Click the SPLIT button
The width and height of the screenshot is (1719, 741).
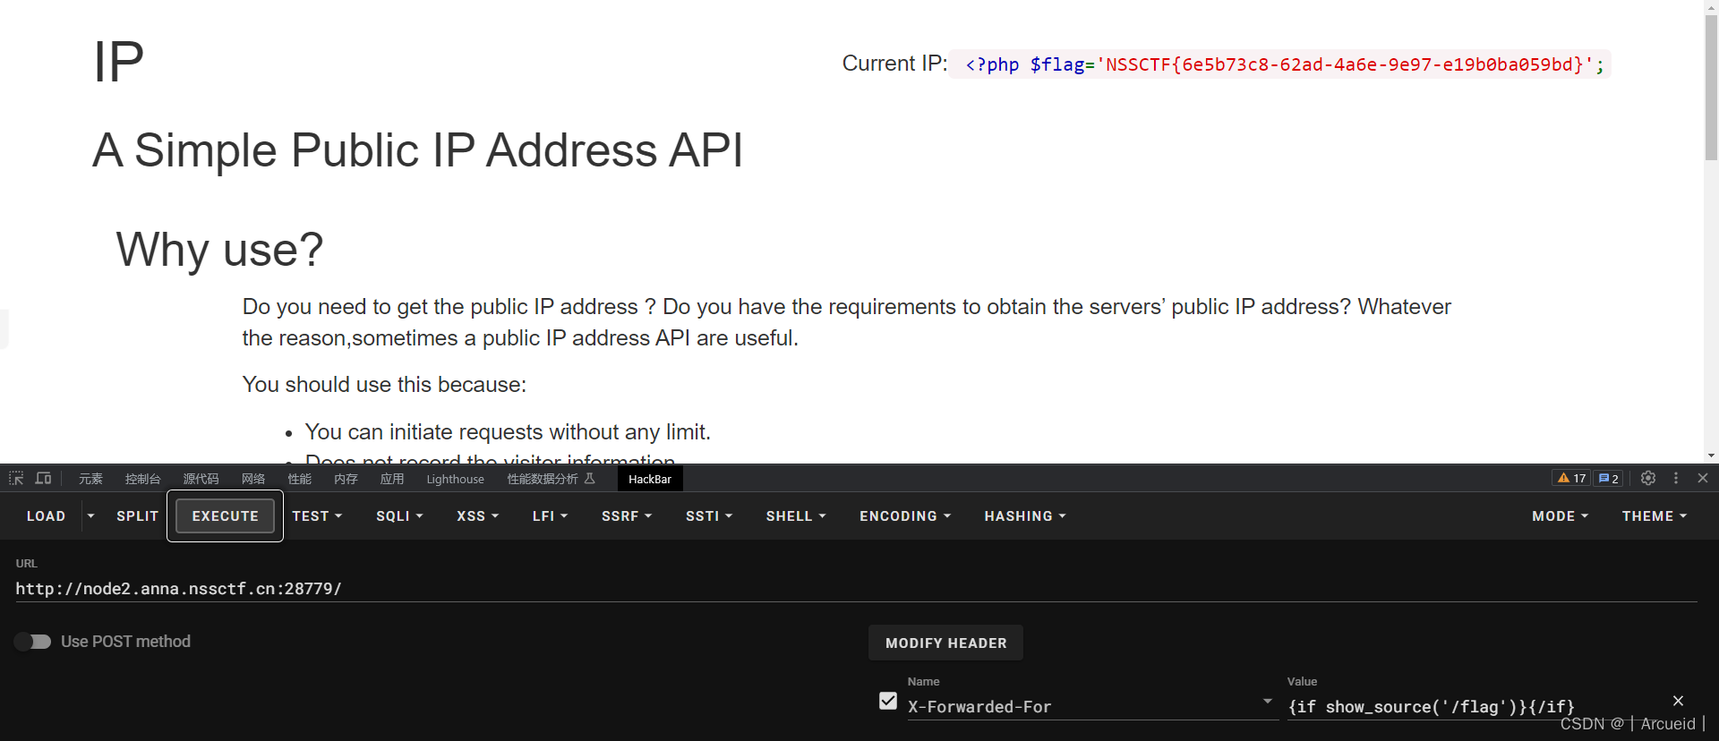pos(137,516)
